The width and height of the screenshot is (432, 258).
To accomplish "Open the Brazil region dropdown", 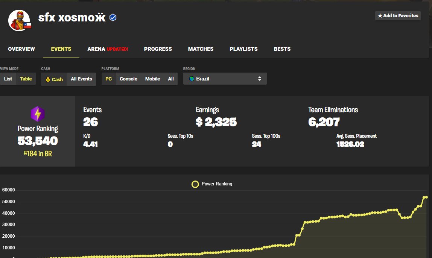I will 225,79.
